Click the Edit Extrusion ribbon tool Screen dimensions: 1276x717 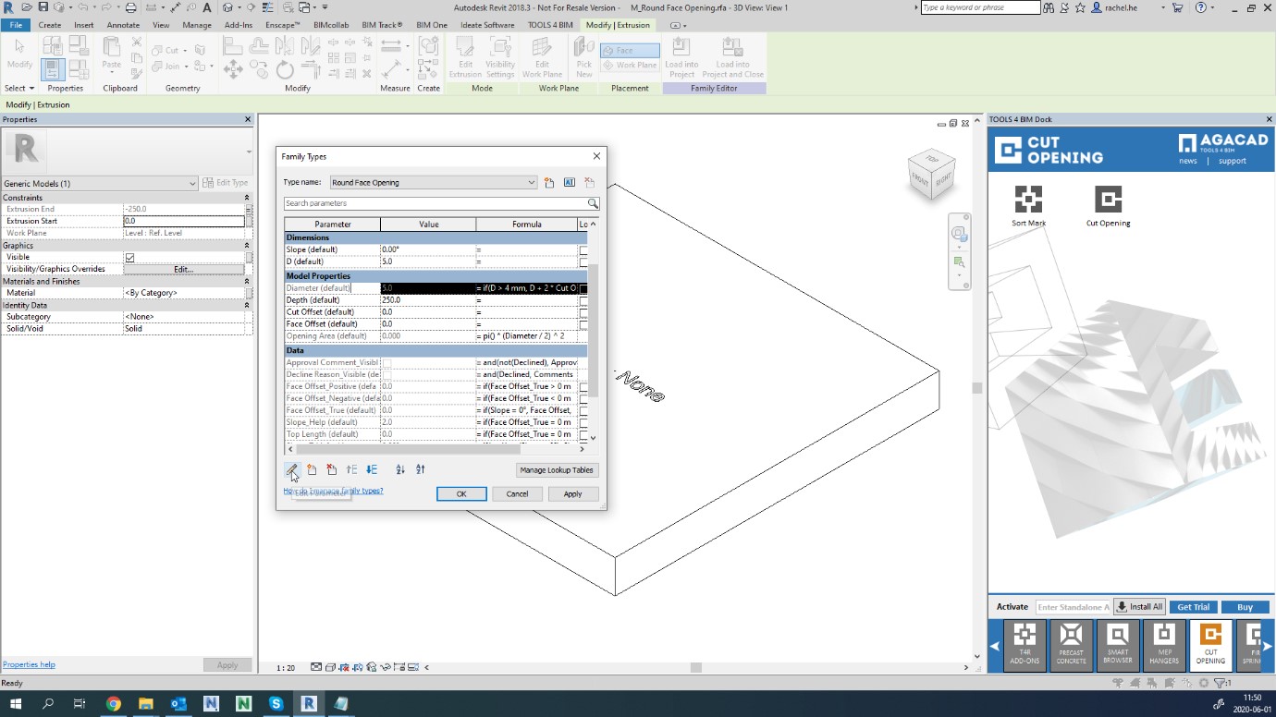465,58
